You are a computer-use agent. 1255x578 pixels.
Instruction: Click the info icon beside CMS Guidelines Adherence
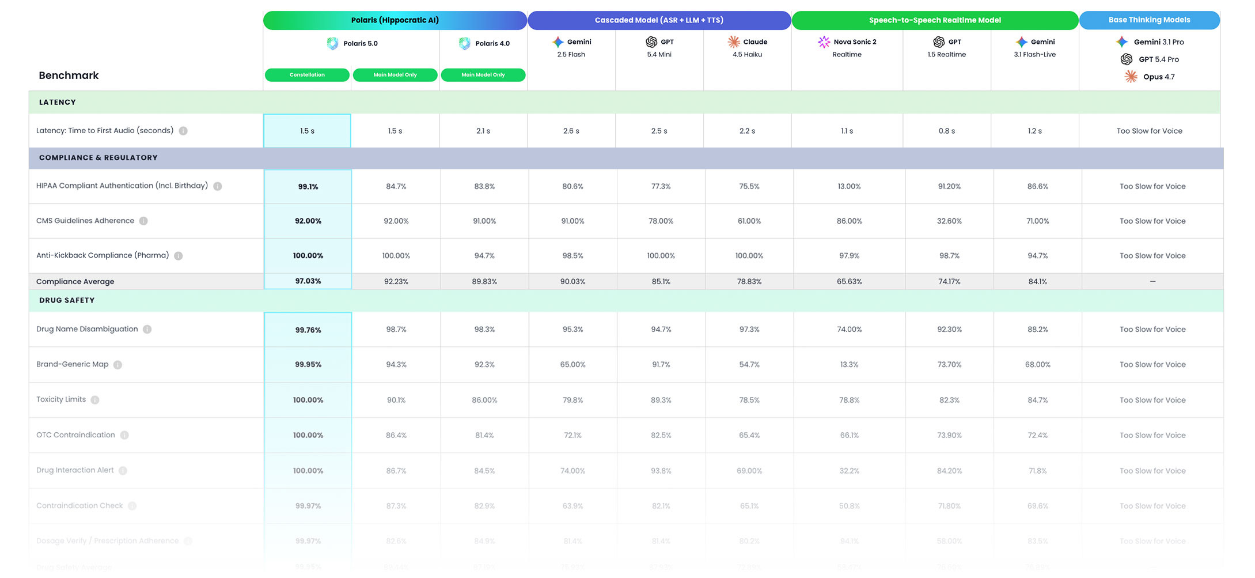[x=143, y=221]
